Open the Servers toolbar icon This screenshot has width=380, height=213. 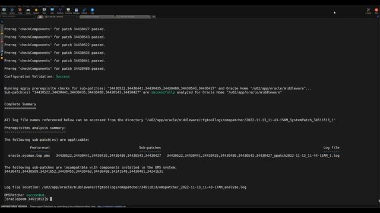pos(12,11)
